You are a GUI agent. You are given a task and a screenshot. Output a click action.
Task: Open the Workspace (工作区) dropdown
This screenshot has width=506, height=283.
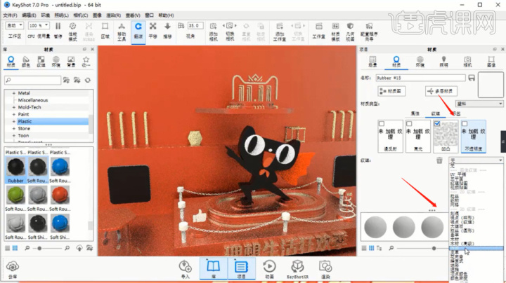click(x=15, y=25)
